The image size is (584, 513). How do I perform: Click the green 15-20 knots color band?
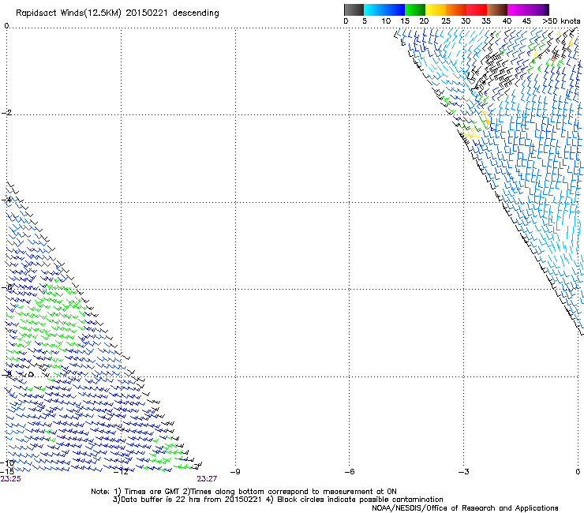(x=415, y=9)
